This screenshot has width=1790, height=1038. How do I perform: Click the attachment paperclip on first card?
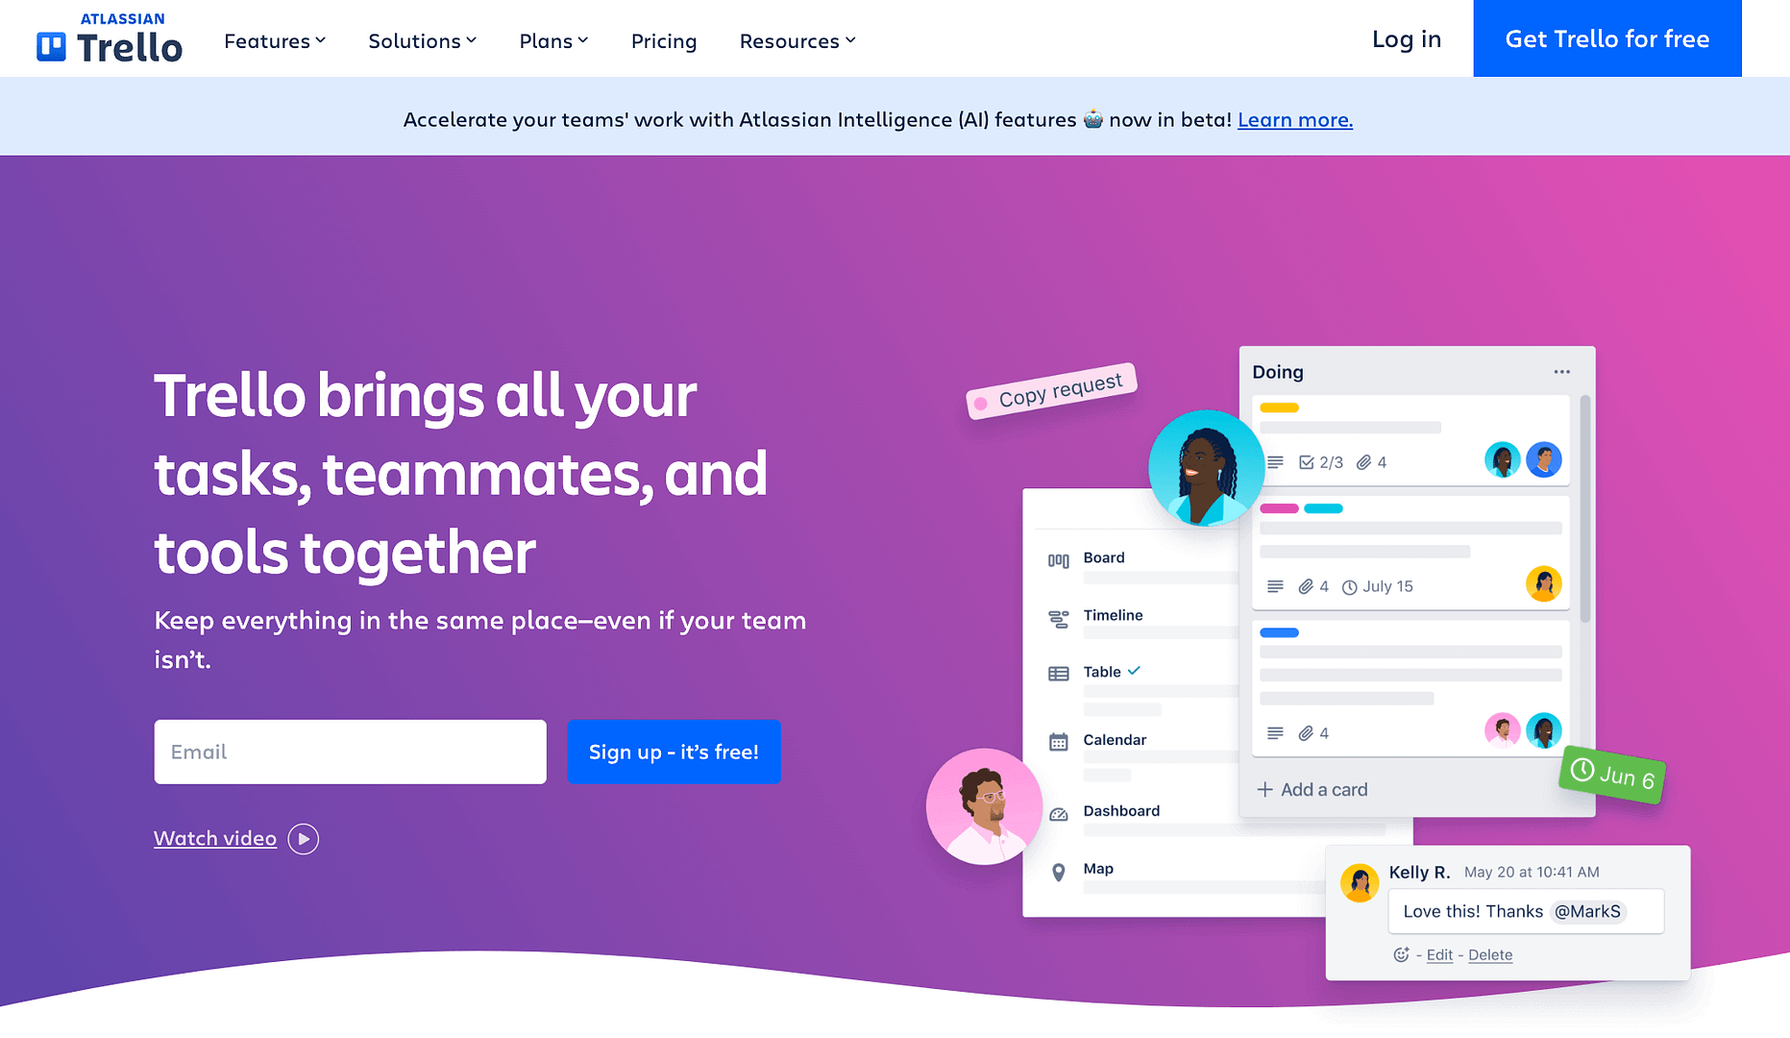1362,462
